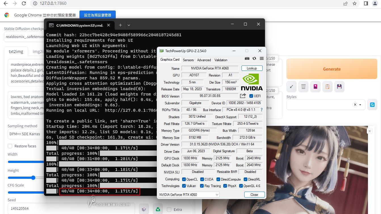Share the BIOS using the export arrow icon
Image resolution: width=381 pixels, height=214 pixels.
point(243,96)
